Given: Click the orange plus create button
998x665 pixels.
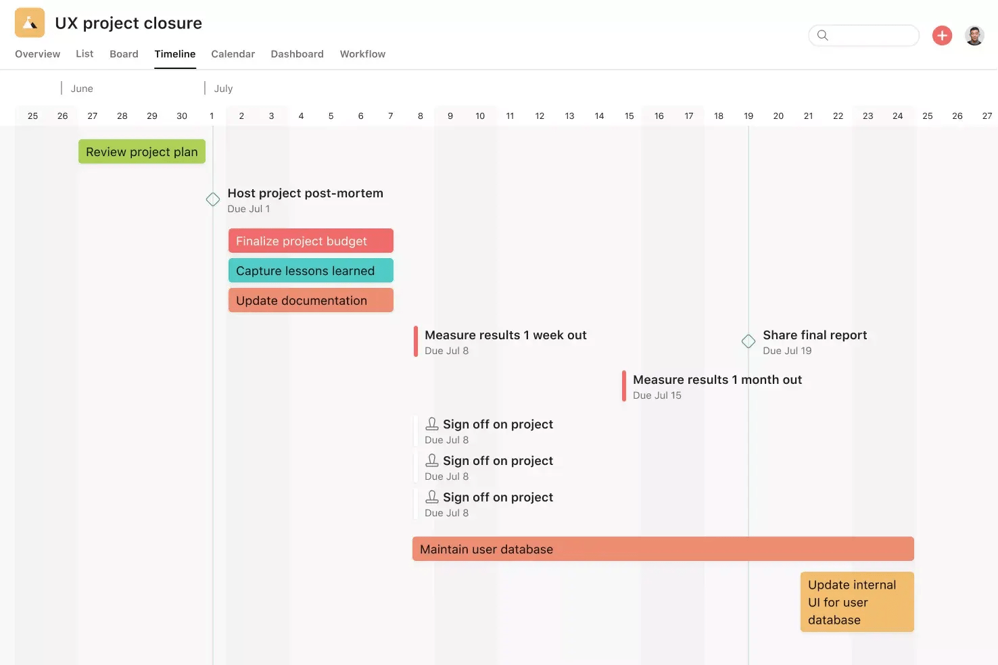Looking at the screenshot, I should click(x=942, y=35).
